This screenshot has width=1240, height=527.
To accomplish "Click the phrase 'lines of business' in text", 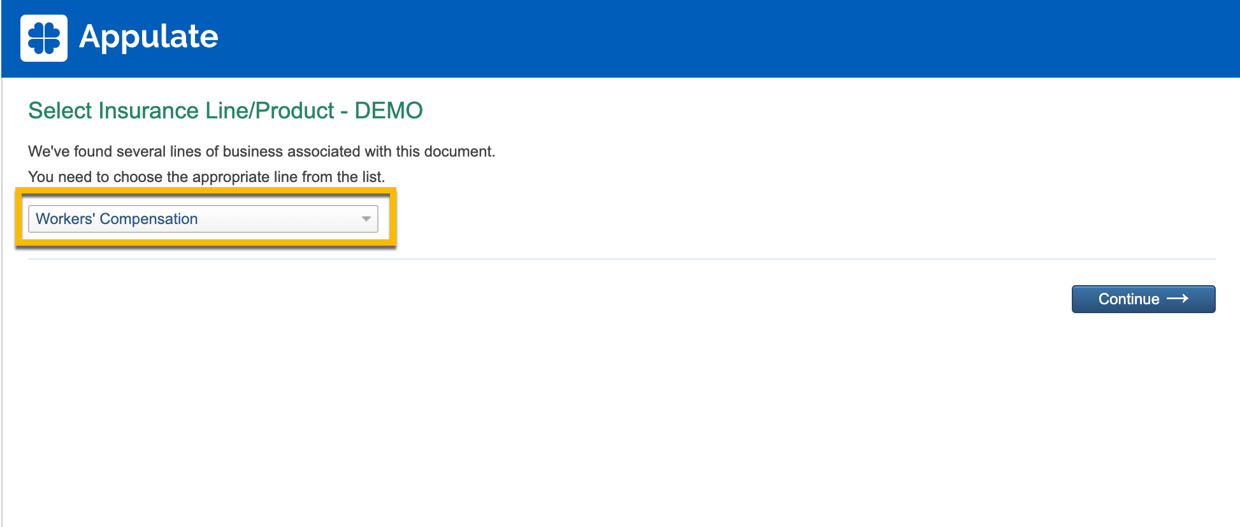I will tap(226, 151).
